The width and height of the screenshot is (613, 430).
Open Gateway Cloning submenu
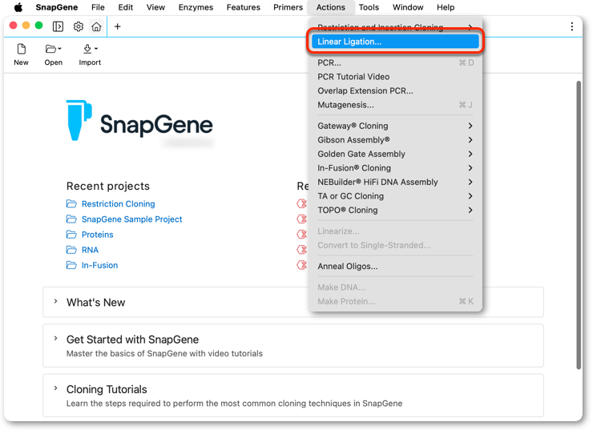[395, 126]
